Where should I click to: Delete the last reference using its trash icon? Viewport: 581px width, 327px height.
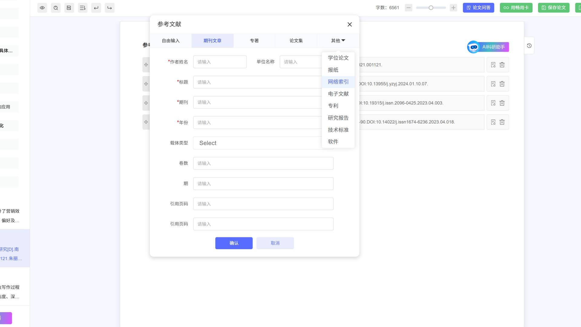502,122
